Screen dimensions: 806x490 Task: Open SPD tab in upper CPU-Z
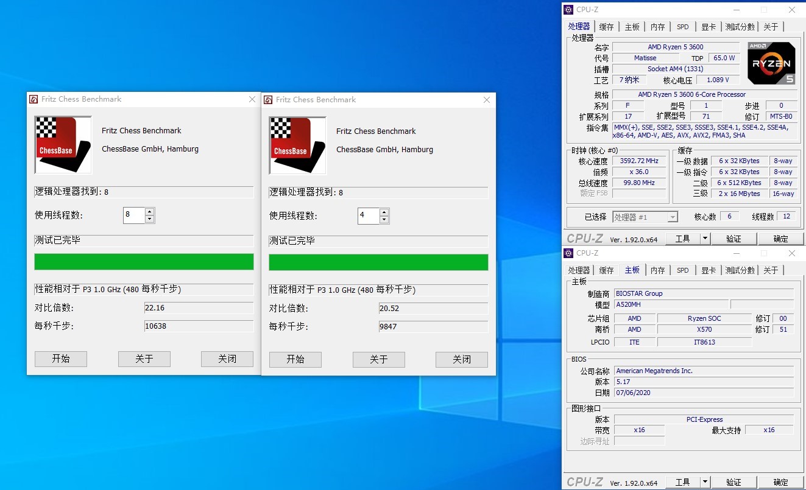(x=683, y=27)
